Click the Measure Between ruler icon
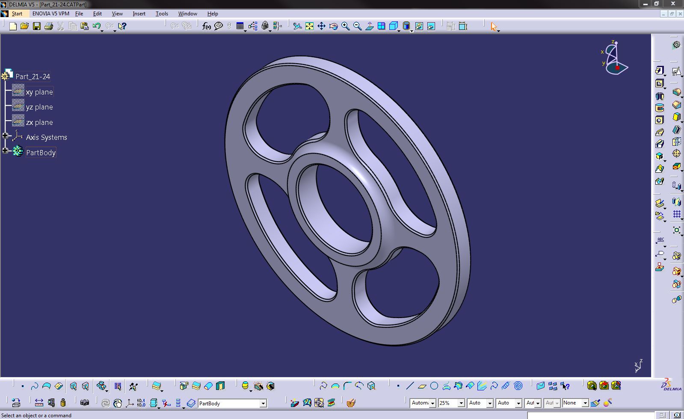684x419 pixels. pos(39,403)
